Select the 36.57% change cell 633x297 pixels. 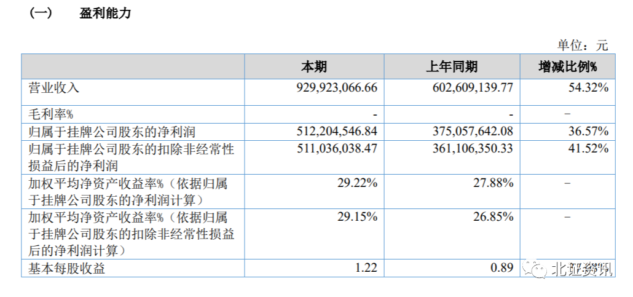click(589, 132)
